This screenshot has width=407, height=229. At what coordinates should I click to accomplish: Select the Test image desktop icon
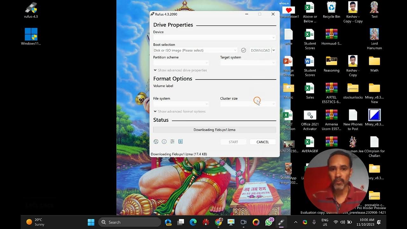[374, 10]
